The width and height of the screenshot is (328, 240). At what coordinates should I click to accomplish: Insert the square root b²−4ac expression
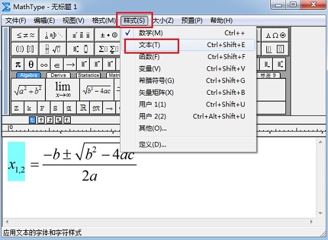click(x=97, y=90)
